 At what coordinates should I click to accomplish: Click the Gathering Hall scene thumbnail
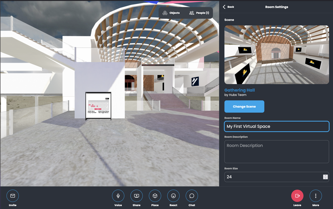(x=276, y=55)
